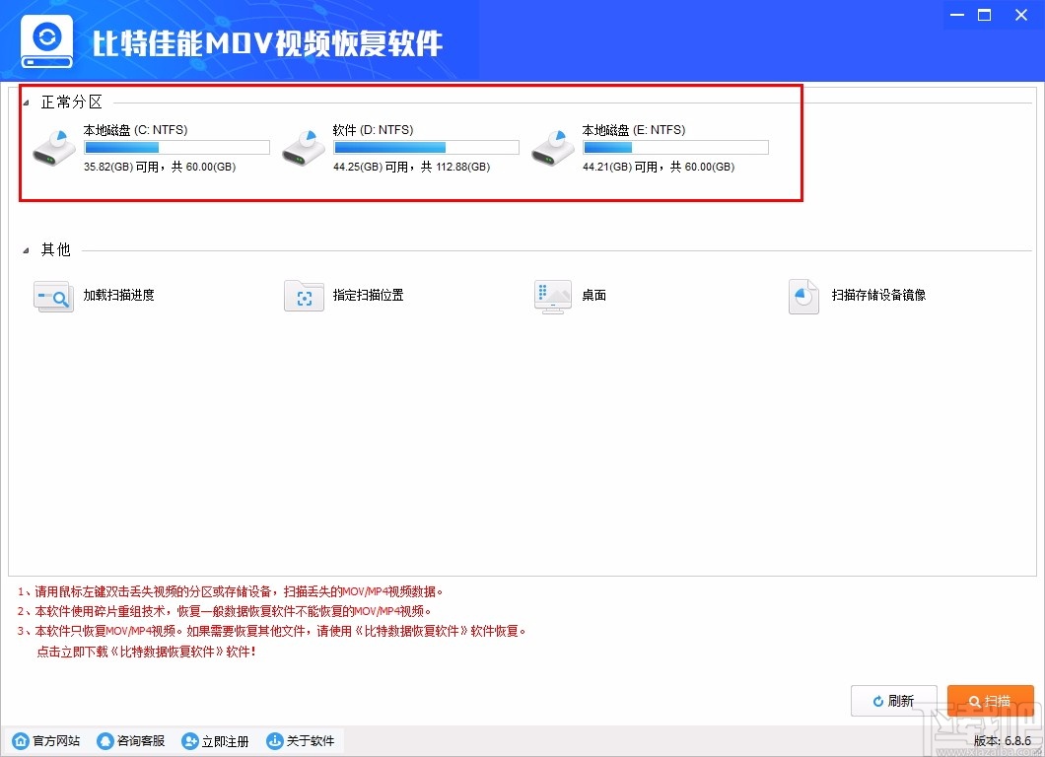The width and height of the screenshot is (1045, 757).
Task: Select the 指定扫描位置 scan location icon
Action: (x=304, y=296)
